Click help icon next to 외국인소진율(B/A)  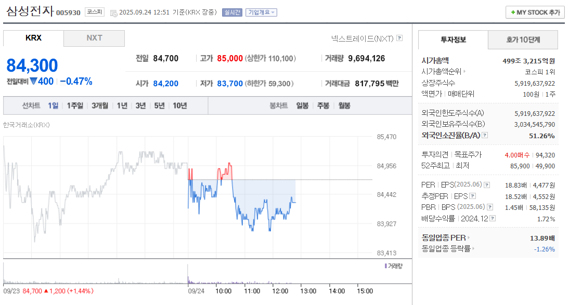click(x=485, y=135)
